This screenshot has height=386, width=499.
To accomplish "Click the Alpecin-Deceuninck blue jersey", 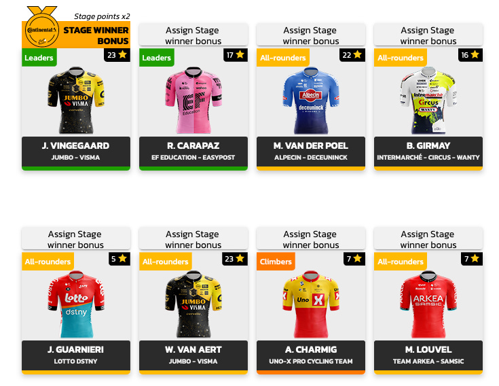I will point(311,100).
